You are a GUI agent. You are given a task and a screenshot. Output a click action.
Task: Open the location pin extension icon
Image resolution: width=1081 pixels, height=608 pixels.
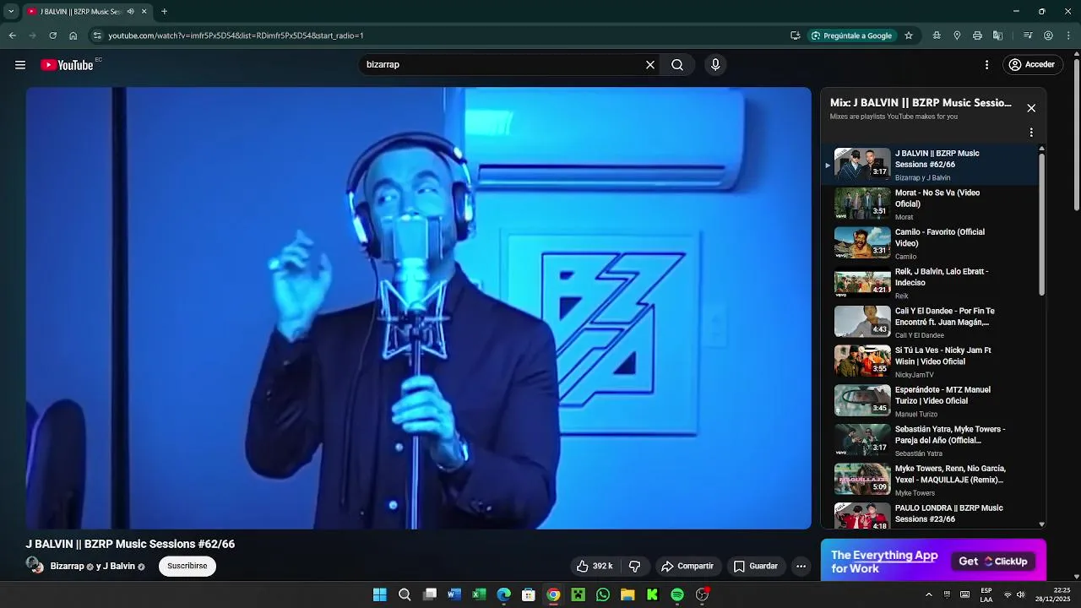click(x=957, y=35)
